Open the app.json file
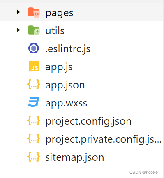The height and width of the screenshot is (178, 164). coord(65,85)
